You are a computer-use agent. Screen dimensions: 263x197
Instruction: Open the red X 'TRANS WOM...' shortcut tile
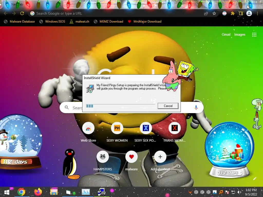click(174, 132)
